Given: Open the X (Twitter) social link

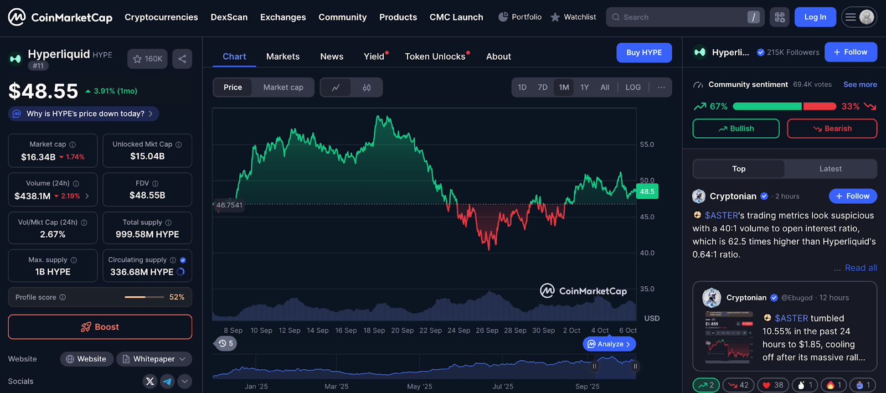Looking at the screenshot, I should point(150,381).
